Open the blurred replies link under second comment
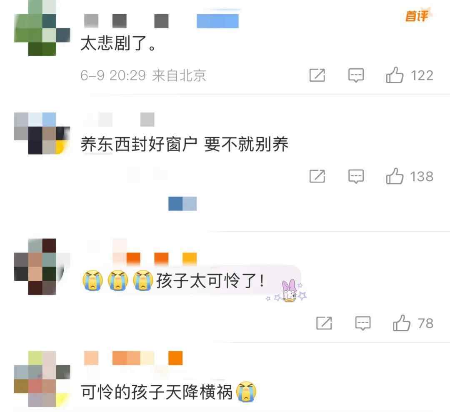450x412 pixels. click(182, 204)
